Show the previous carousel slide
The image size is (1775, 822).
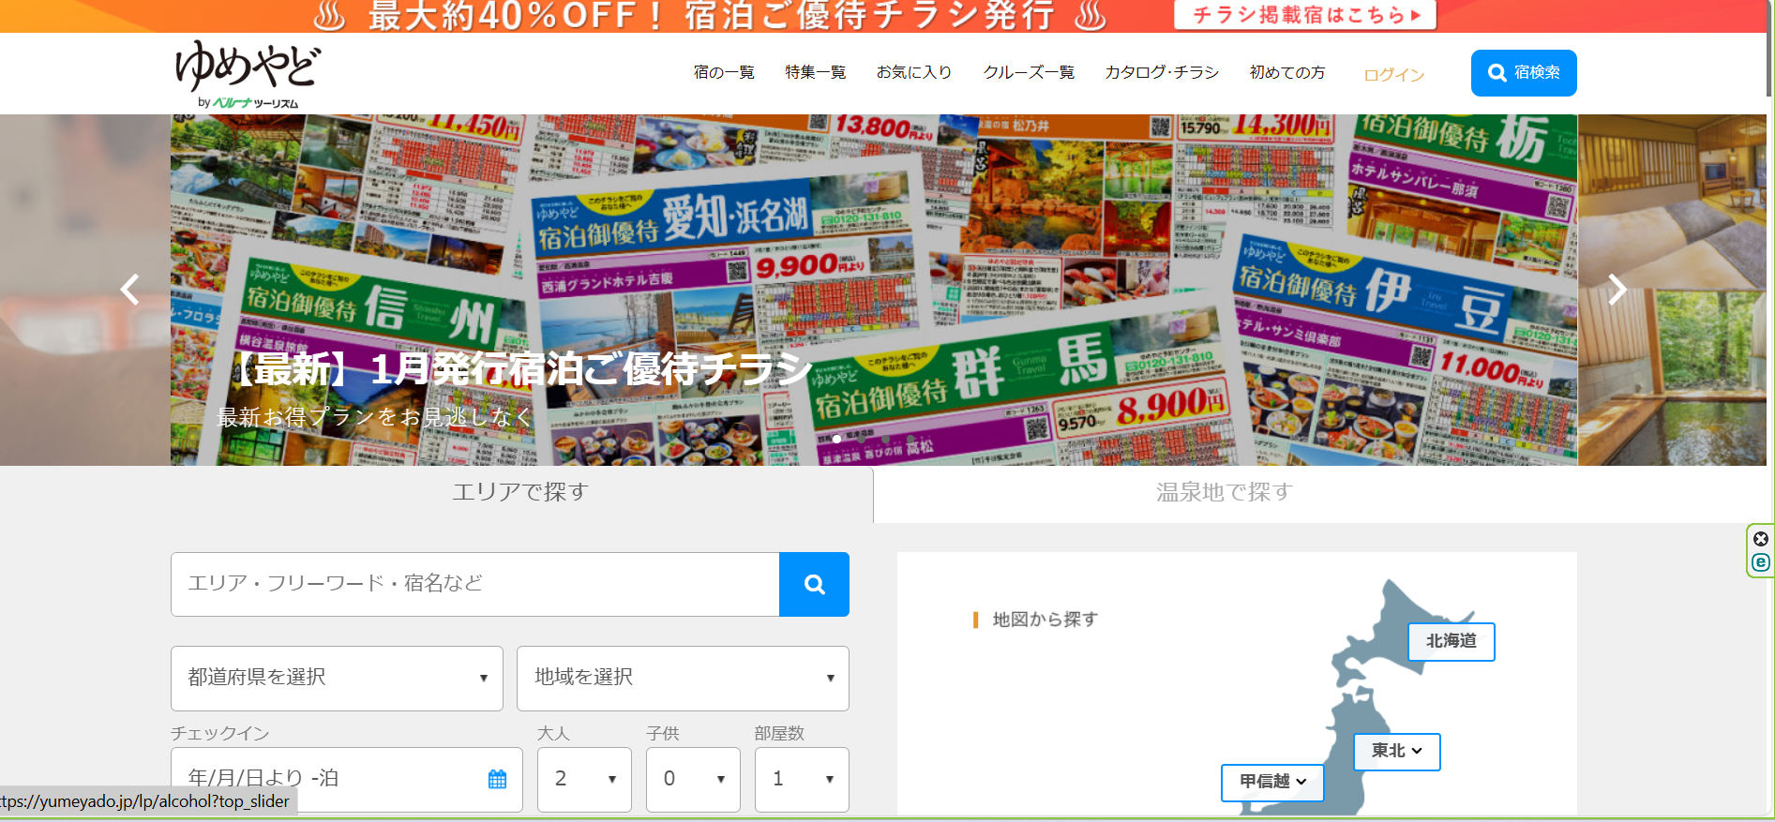(130, 290)
